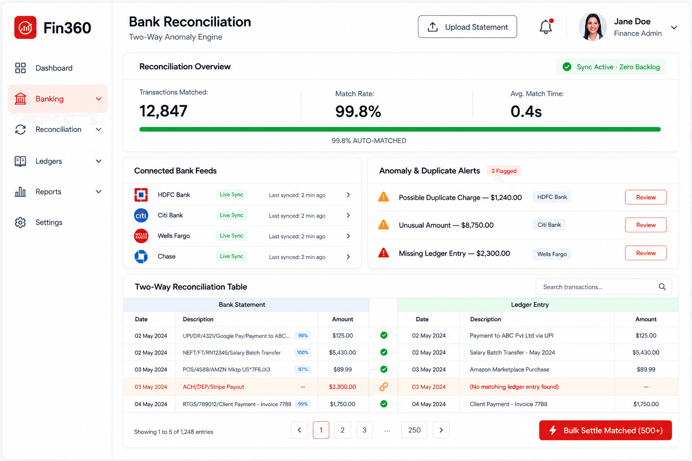Open Wells Fargo feed details arrow

point(348,236)
